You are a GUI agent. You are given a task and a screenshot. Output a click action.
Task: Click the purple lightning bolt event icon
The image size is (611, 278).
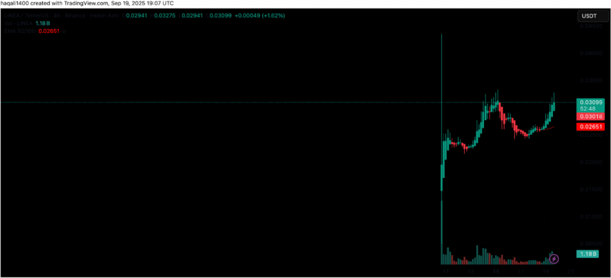pyautogui.click(x=554, y=258)
